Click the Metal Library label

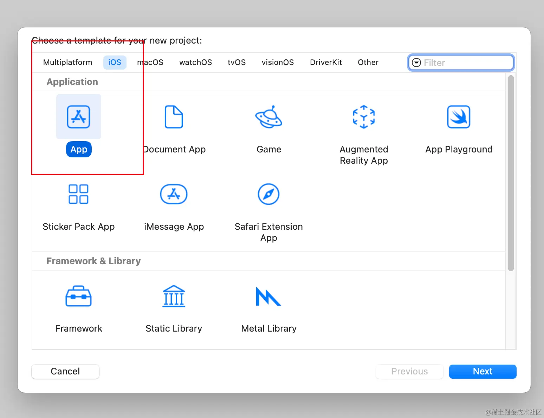269,328
